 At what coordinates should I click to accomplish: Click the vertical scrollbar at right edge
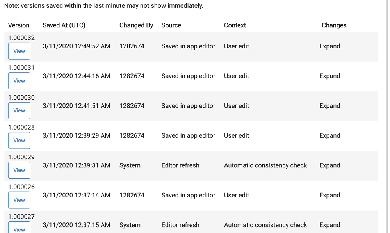388,116
